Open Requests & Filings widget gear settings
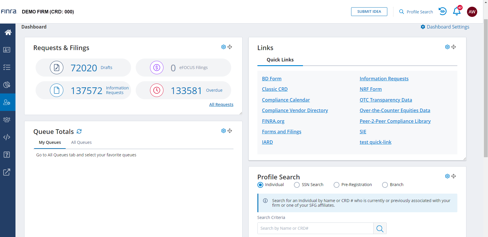488x237 pixels. coord(224,47)
